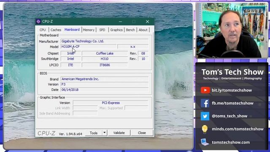The image size is (270, 152).
Task: Click the Southbridge Rev. value 10
Action: point(143,59)
